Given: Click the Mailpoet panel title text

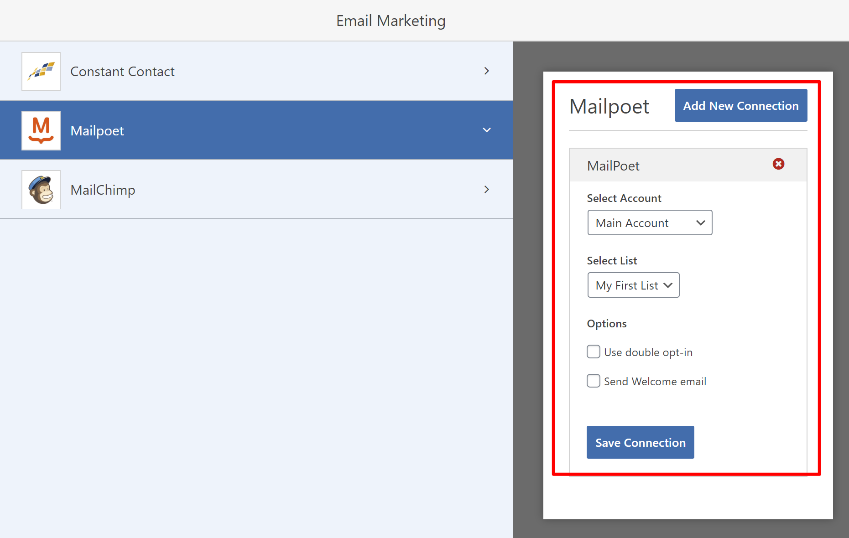Looking at the screenshot, I should [609, 106].
